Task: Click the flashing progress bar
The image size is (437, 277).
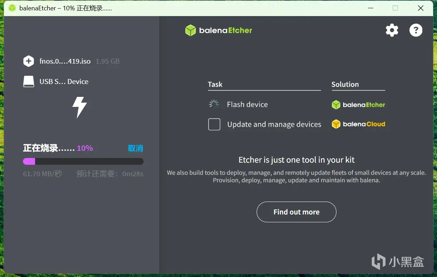Action: (83, 162)
